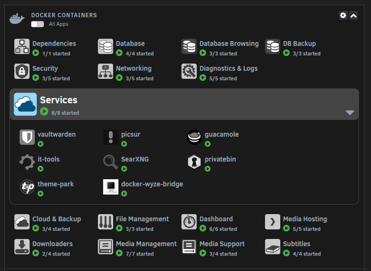Expand the Downloaders folder name
The height and width of the screenshot is (271, 371).
[x=53, y=244]
